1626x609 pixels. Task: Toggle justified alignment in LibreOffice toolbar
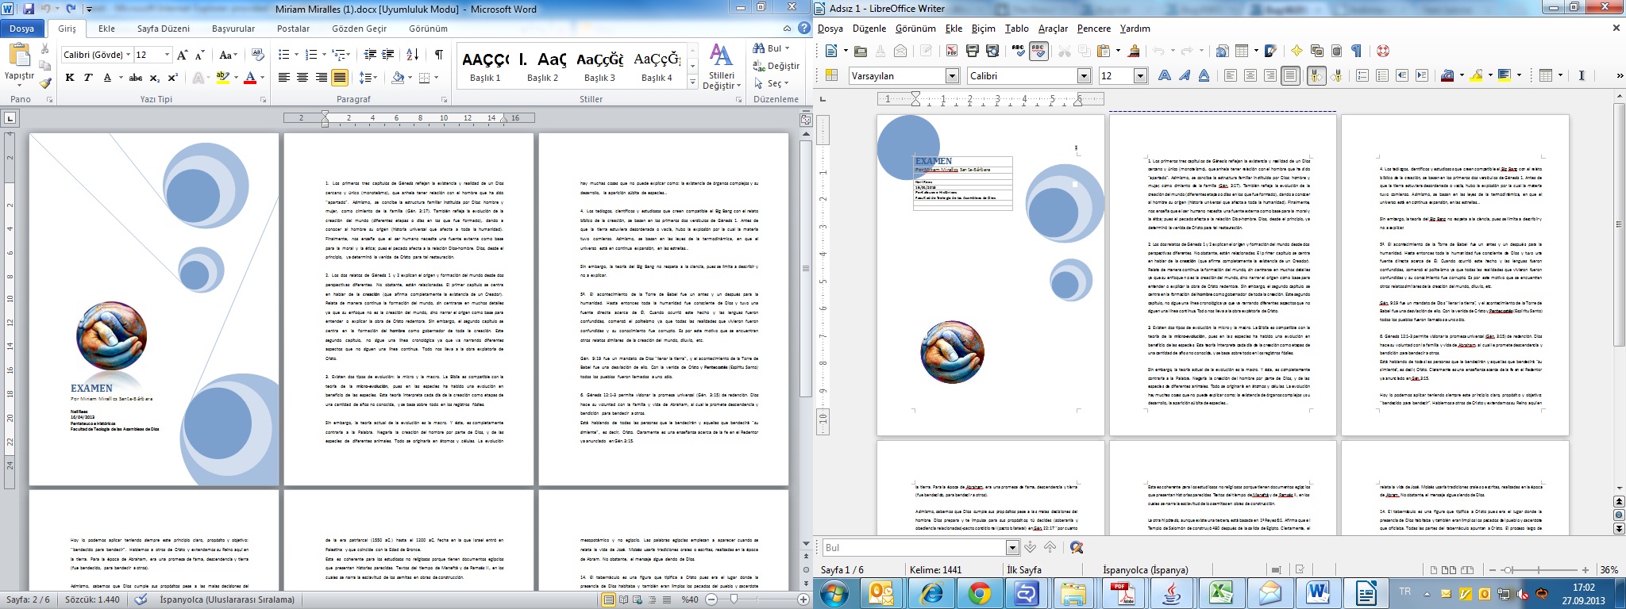(x=1290, y=76)
